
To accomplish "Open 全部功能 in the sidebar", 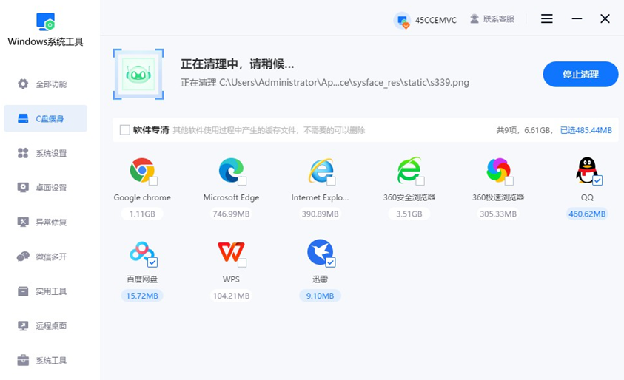I will tap(45, 84).
